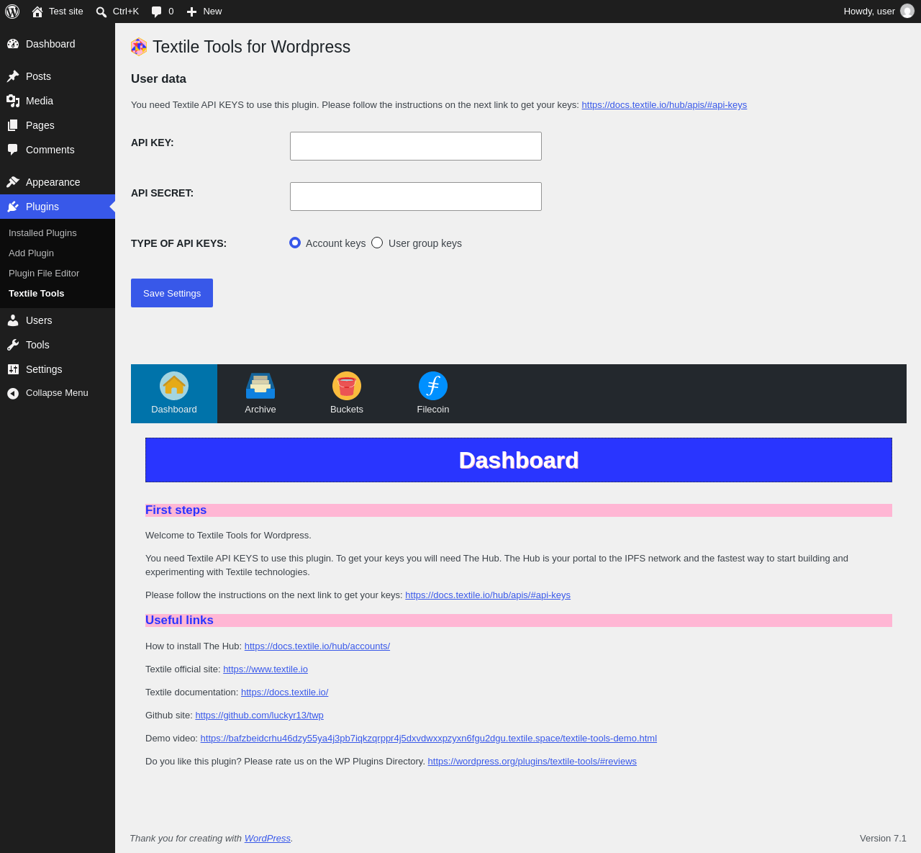Click the Dashboard gauge icon in sidebar
This screenshot has width=921, height=853.
13,44
